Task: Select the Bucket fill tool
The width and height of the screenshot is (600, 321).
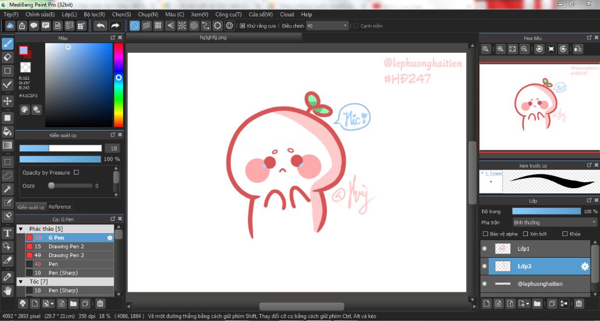Action: 8,131
